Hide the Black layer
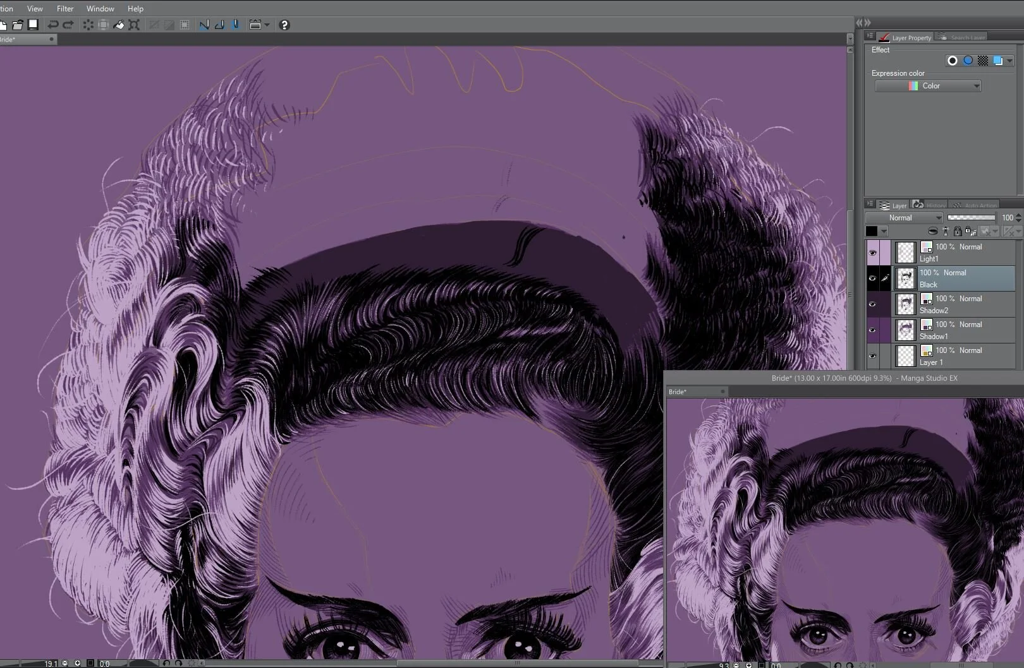Screen dimensions: 1024x668 tap(872, 278)
